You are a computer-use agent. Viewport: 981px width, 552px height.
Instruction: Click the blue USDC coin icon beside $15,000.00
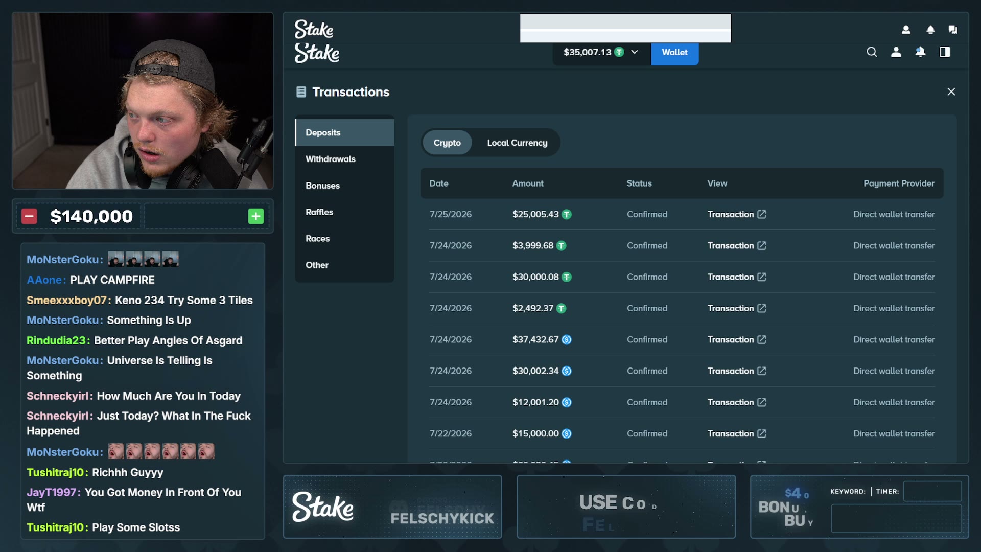(x=567, y=434)
